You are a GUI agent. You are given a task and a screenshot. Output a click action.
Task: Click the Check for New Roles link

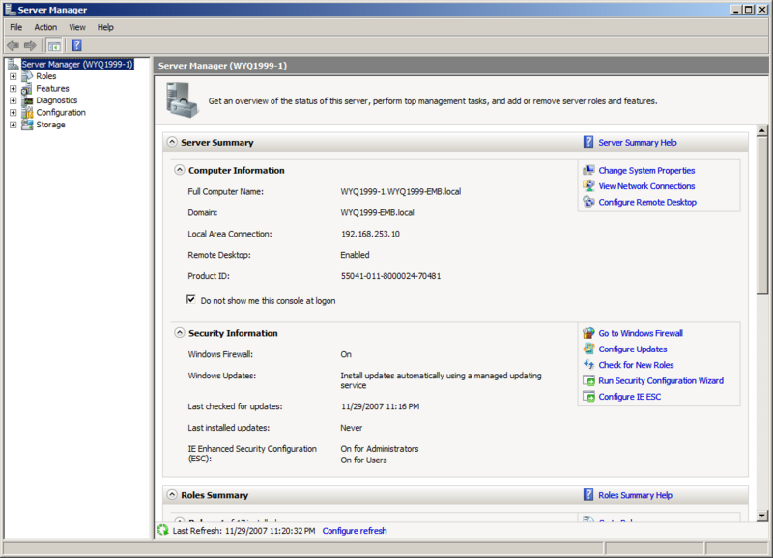[638, 364]
